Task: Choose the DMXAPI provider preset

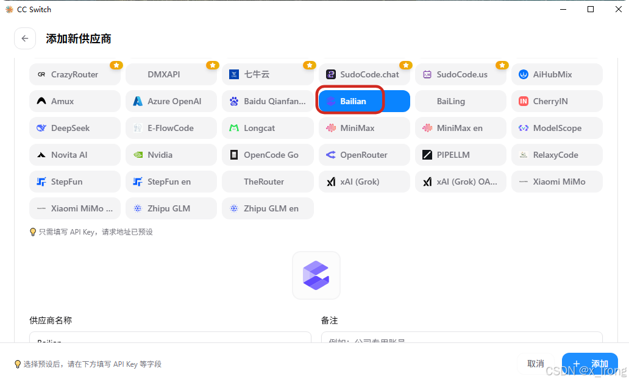Action: (171, 74)
